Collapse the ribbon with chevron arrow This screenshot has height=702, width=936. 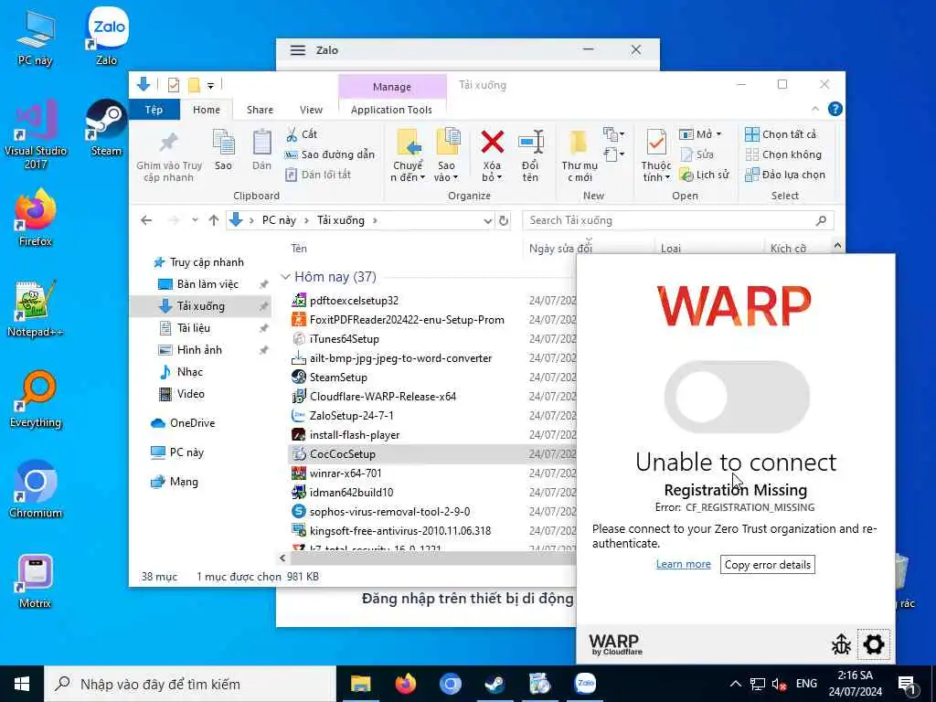click(814, 110)
